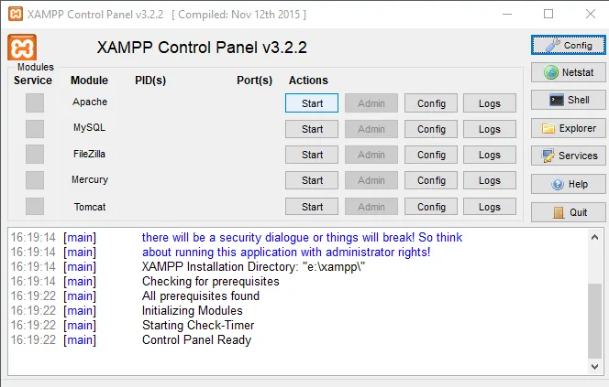Image resolution: width=609 pixels, height=387 pixels.
Task: Open the Config wrench button
Action: click(569, 45)
